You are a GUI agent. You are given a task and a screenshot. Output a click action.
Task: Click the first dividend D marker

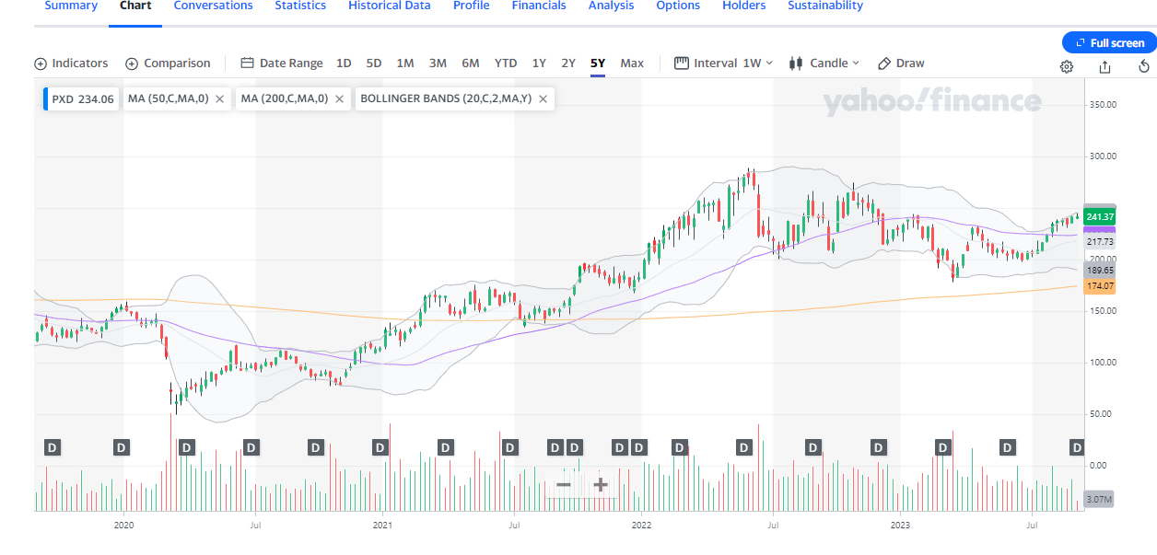[53, 447]
